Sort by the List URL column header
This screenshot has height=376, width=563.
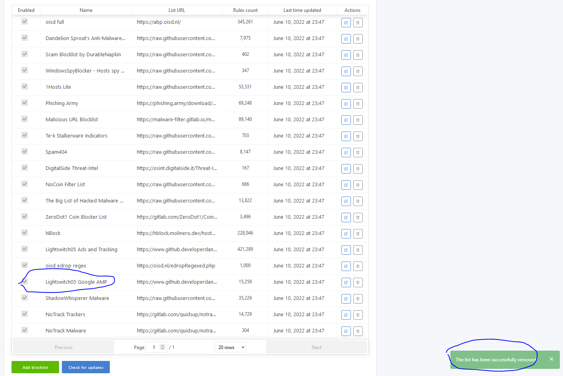177,10
